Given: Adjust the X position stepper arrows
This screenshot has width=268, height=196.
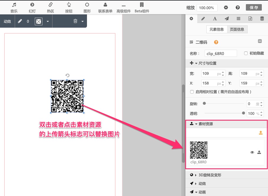Looking at the screenshot, I should (x=223, y=83).
